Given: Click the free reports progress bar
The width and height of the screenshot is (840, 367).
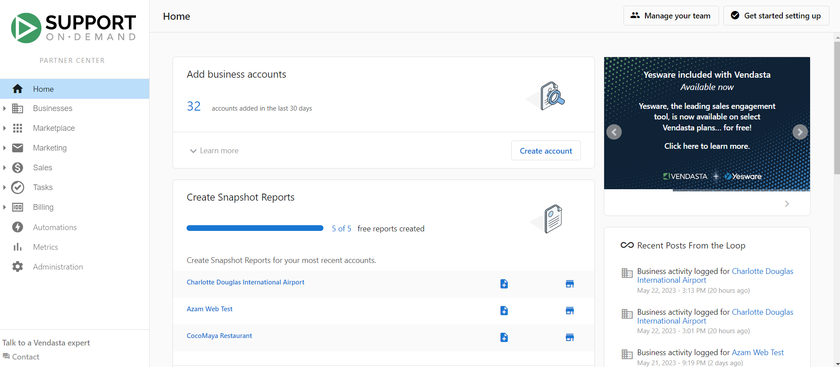Looking at the screenshot, I should [255, 228].
